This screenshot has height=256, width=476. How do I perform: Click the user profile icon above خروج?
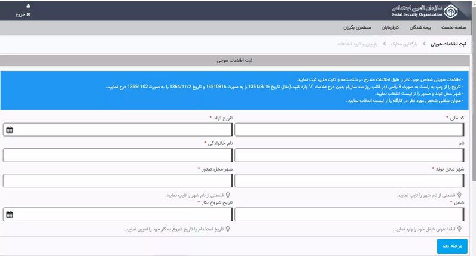click(28, 5)
